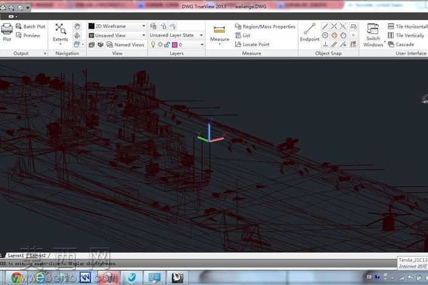Enable Endpoint object snap
This screenshot has height=285, width=428.
(x=309, y=32)
